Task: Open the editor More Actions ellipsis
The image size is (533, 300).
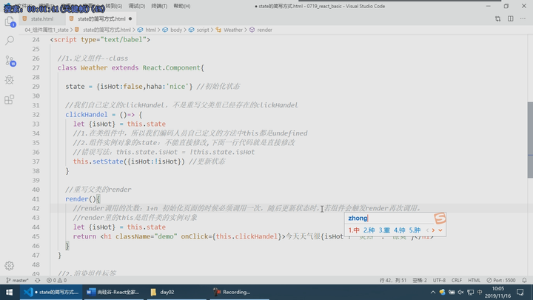Action: tap(523, 19)
